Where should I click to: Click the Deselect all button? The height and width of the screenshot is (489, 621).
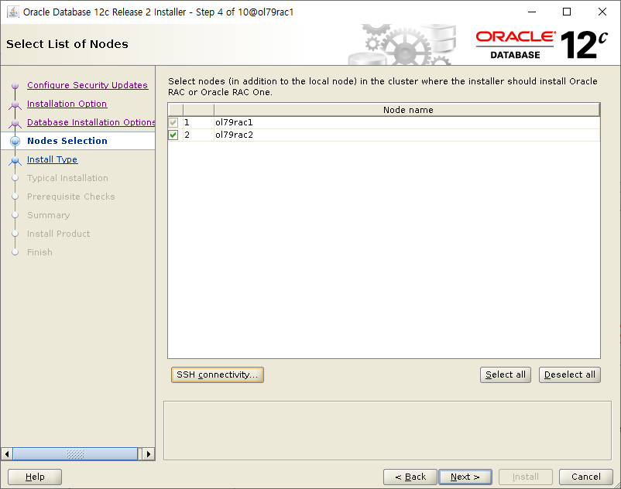pos(570,374)
